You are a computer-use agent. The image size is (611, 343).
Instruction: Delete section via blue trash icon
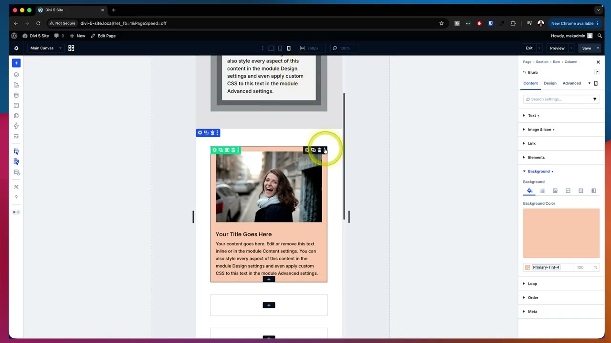[212, 133]
